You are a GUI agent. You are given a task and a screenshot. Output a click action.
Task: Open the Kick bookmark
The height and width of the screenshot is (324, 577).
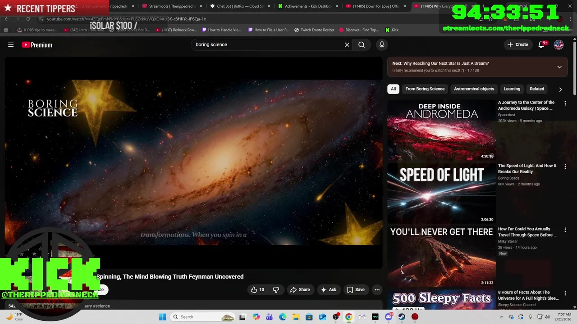(392, 30)
